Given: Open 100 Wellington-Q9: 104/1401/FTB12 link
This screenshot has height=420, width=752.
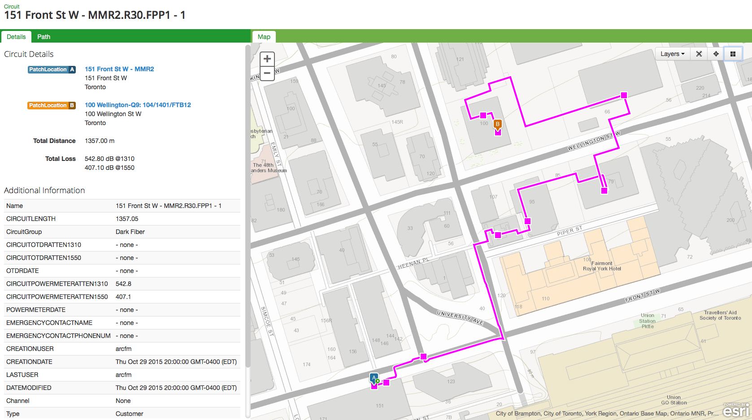Looking at the screenshot, I should click(138, 105).
